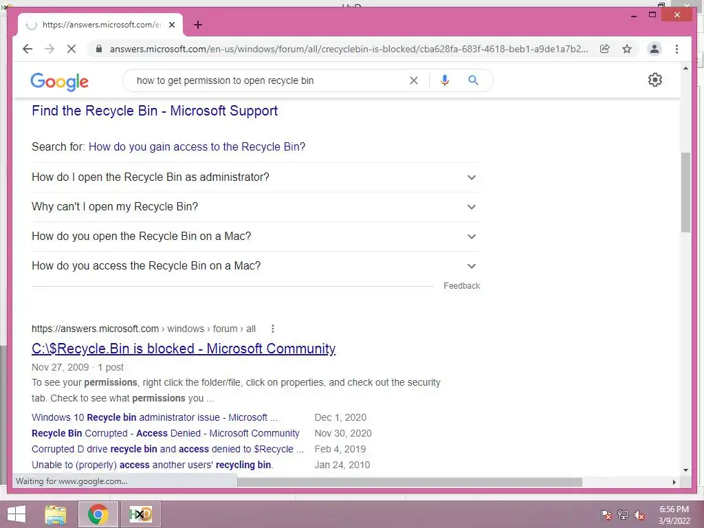
Task: Open the Chrome profile avatar
Action: pyautogui.click(x=654, y=49)
